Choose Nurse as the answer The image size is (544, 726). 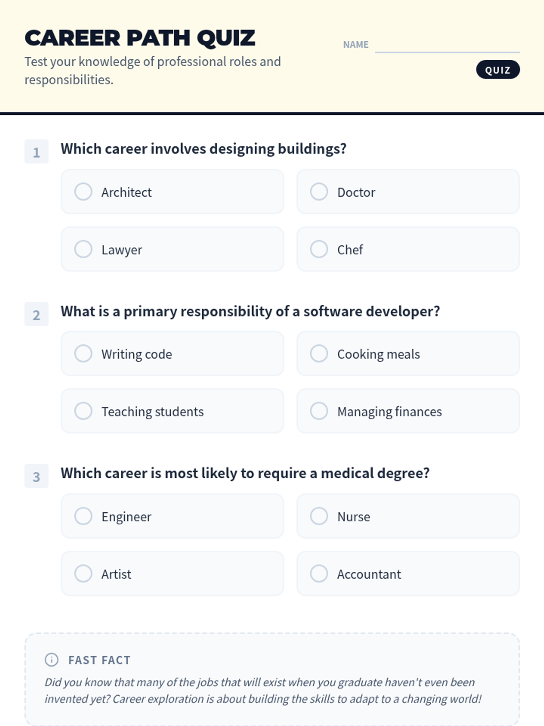click(319, 516)
